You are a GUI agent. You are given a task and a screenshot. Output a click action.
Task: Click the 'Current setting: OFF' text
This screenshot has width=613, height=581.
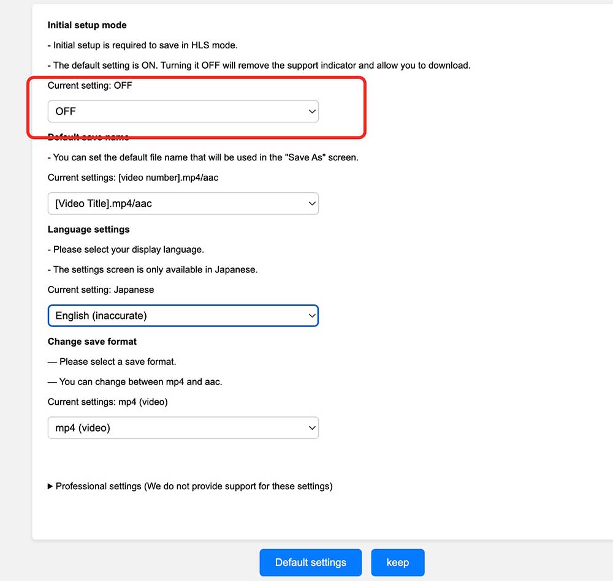coord(90,86)
